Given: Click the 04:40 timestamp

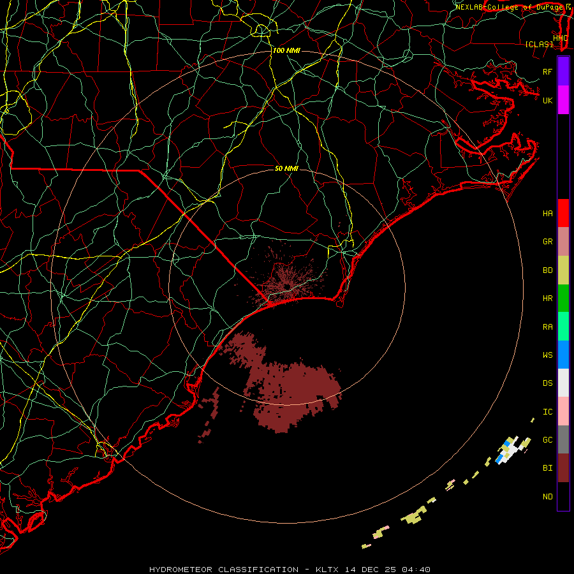Looking at the screenshot, I should [x=416, y=570].
